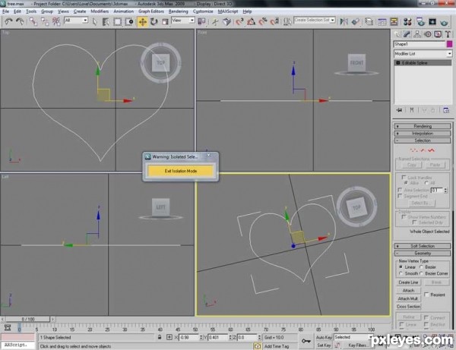This screenshot has width=456, height=350.
Task: Click the Create Line button
Action: click(x=408, y=282)
